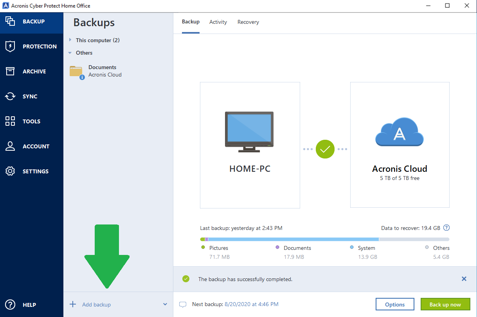
Task: Click the Help question mark icon
Action: pyautogui.click(x=10, y=305)
